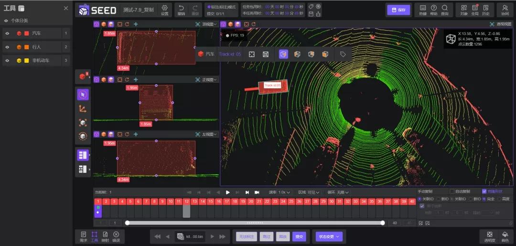Open the 透明度 transparency control

pos(490,236)
